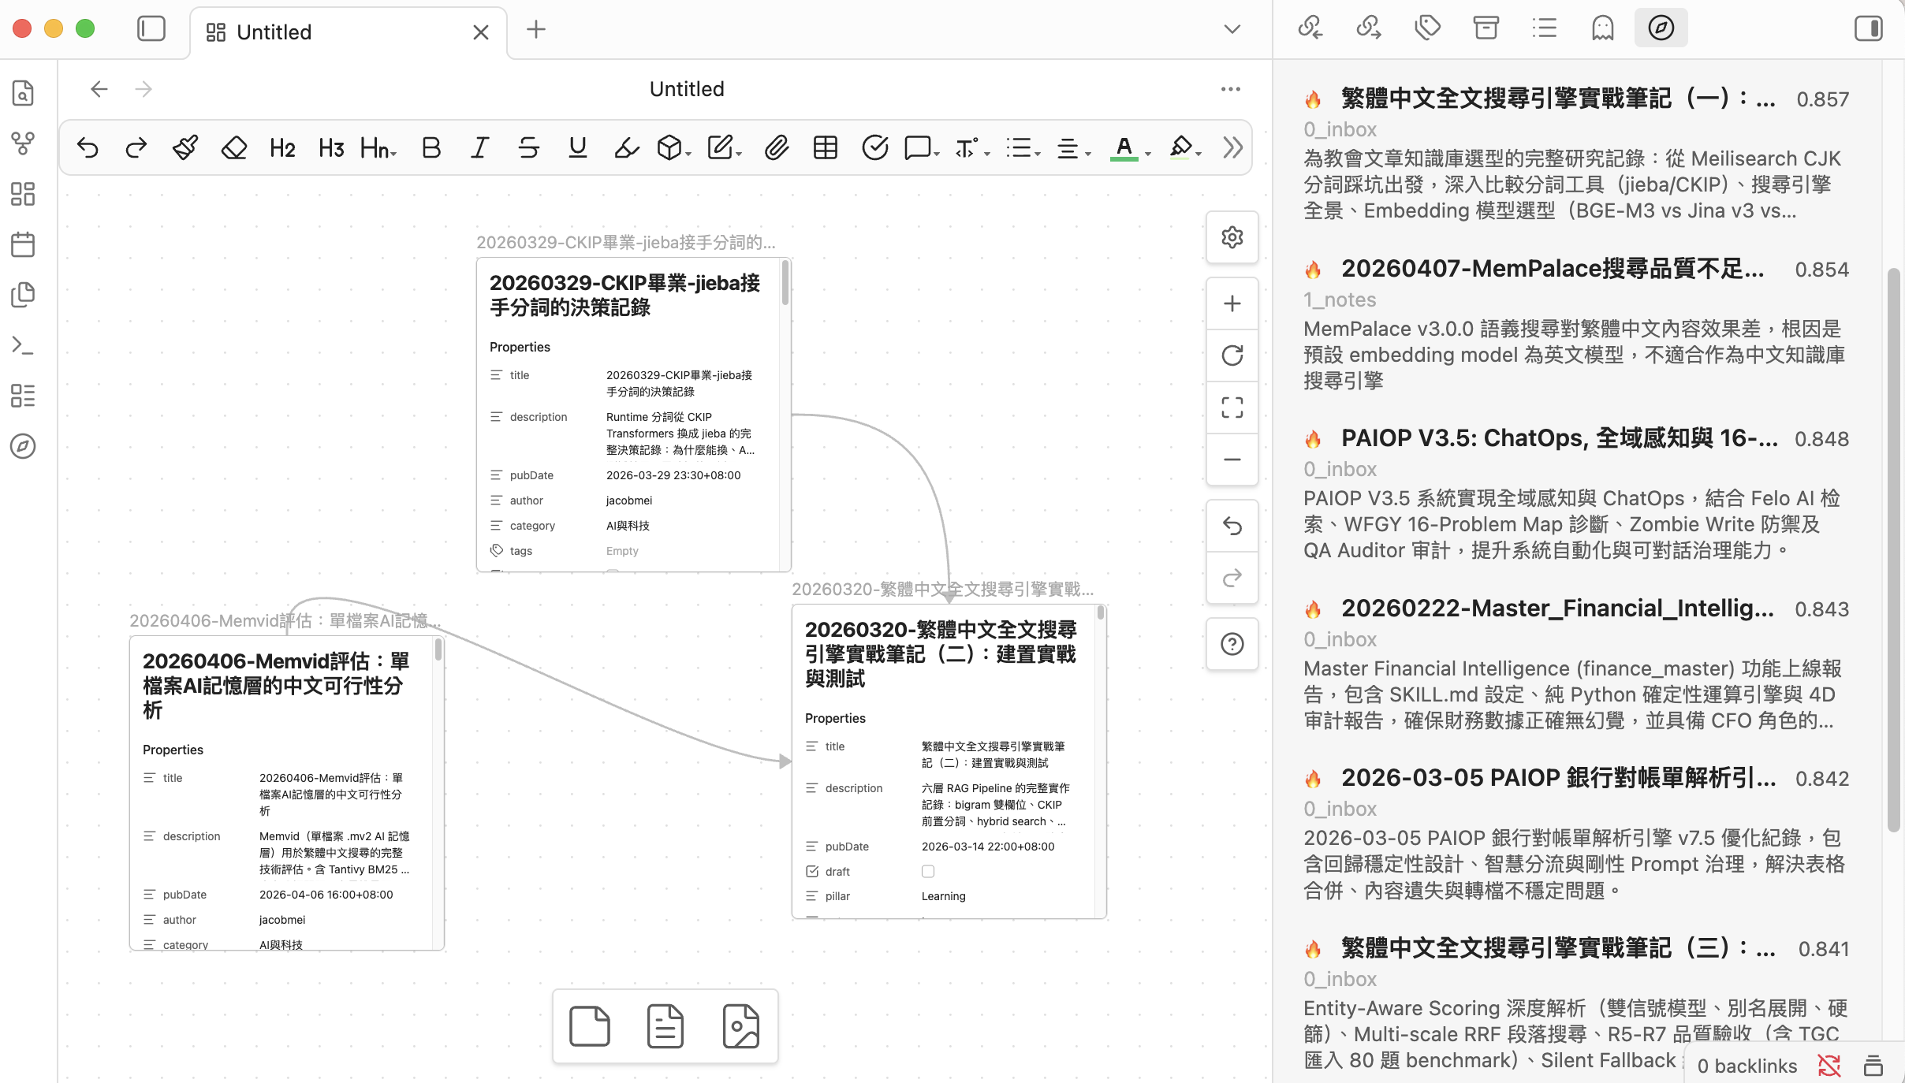Navigate forward with right arrow

pyautogui.click(x=144, y=89)
